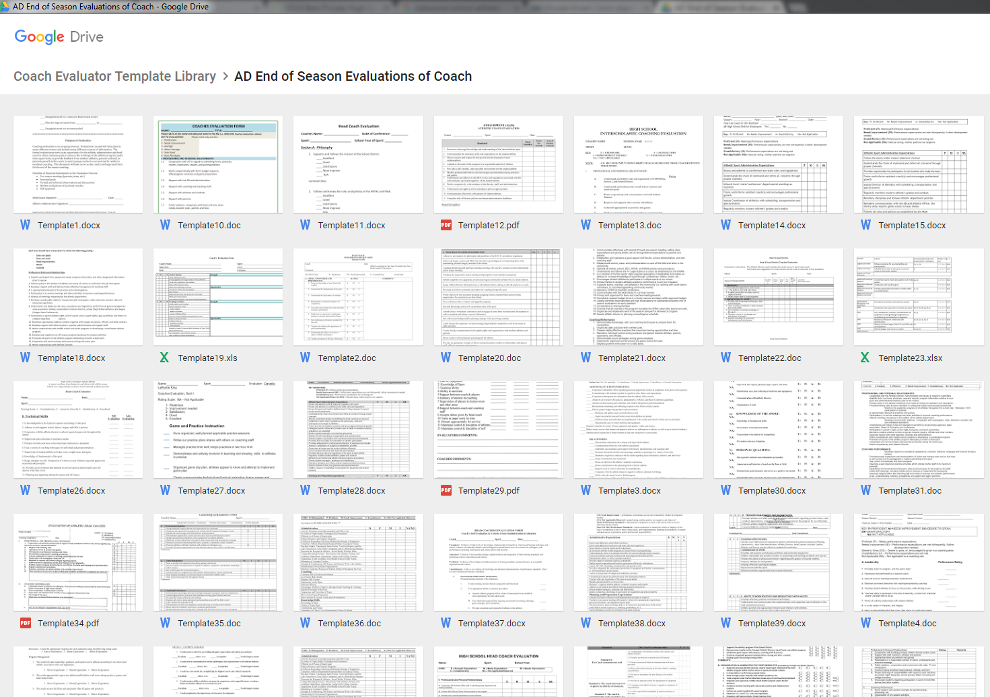Screen dimensions: 990x697
Task: Click the Google Drive logo
Action: (x=59, y=37)
